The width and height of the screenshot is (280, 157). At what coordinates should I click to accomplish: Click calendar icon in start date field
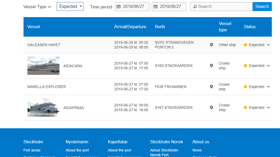click(x=119, y=7)
